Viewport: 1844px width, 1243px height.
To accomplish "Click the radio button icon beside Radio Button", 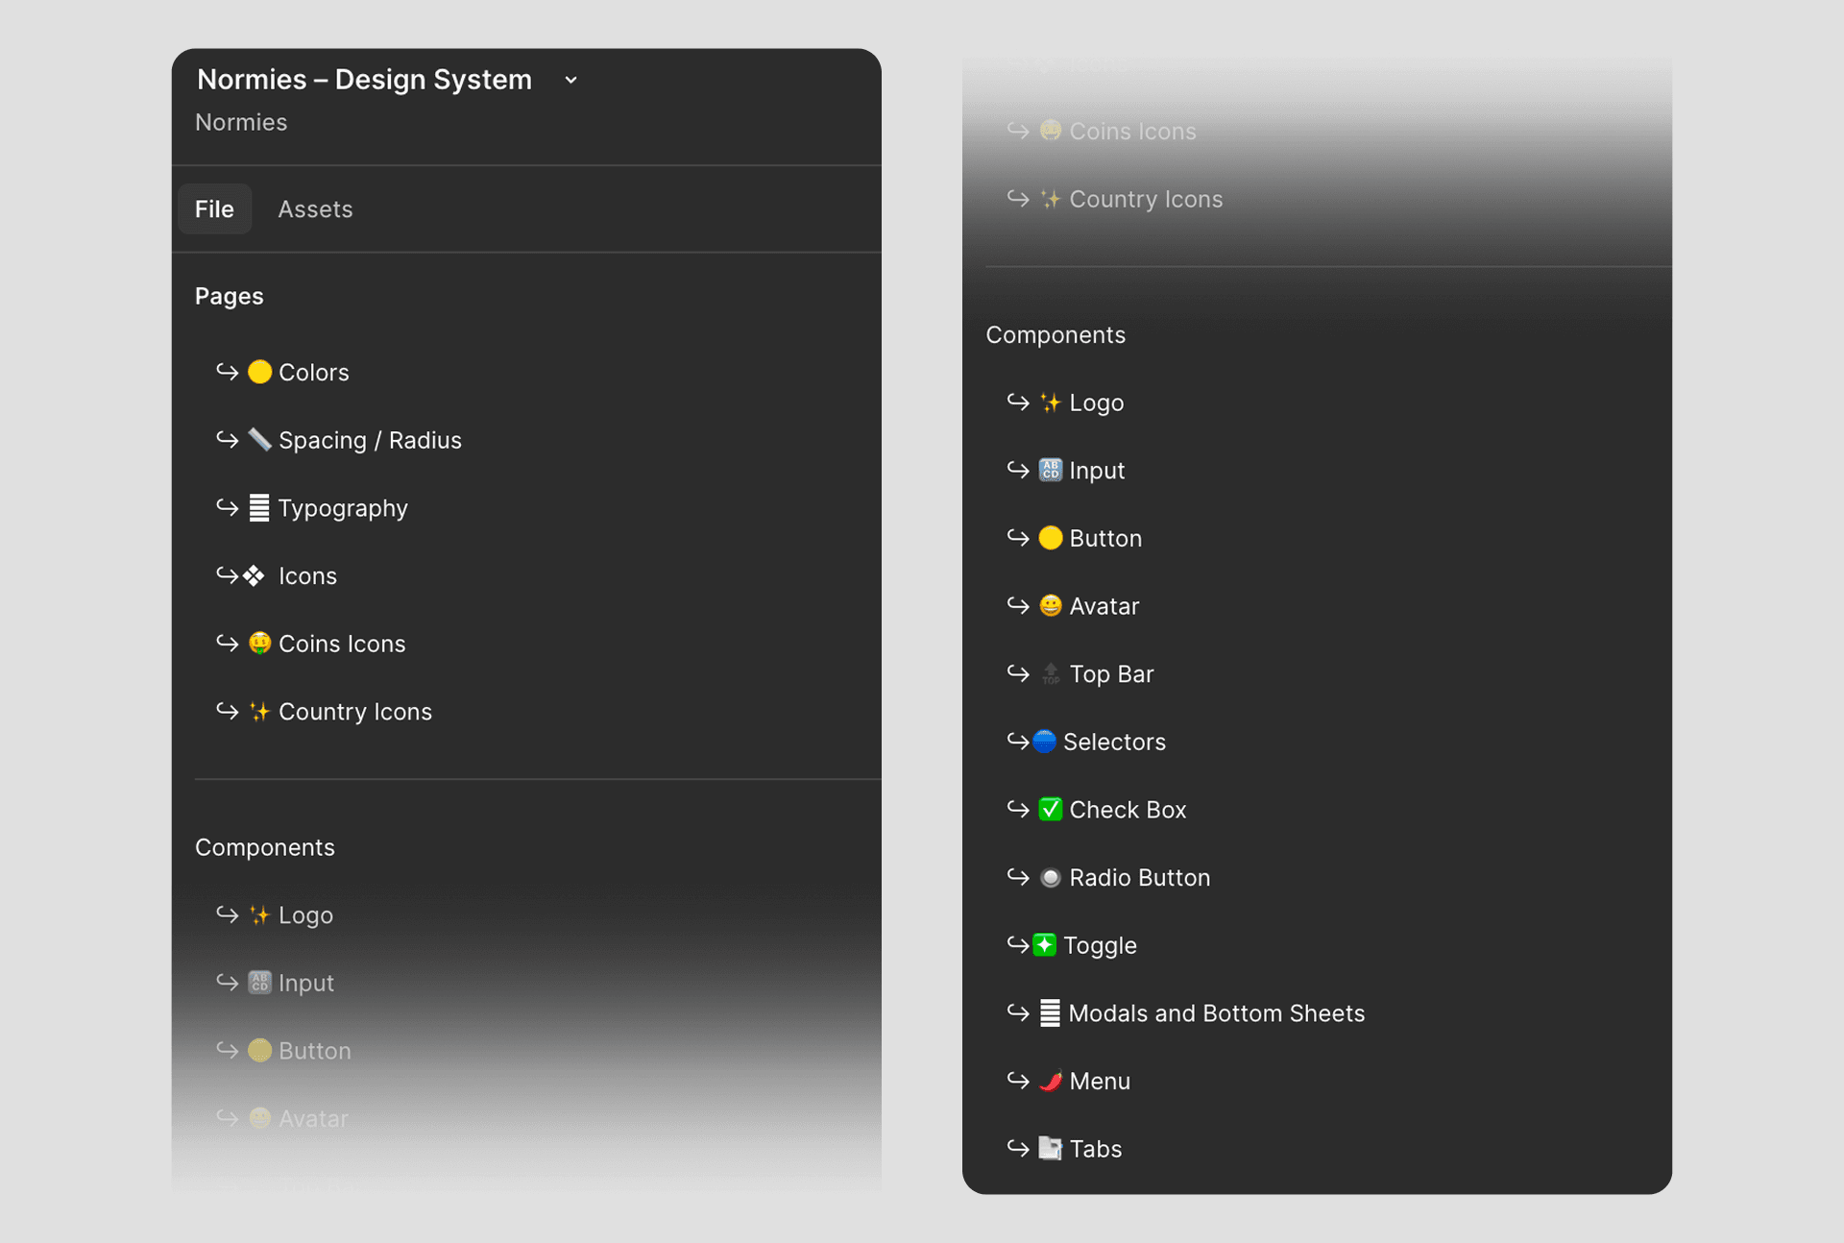I will click(x=1051, y=878).
